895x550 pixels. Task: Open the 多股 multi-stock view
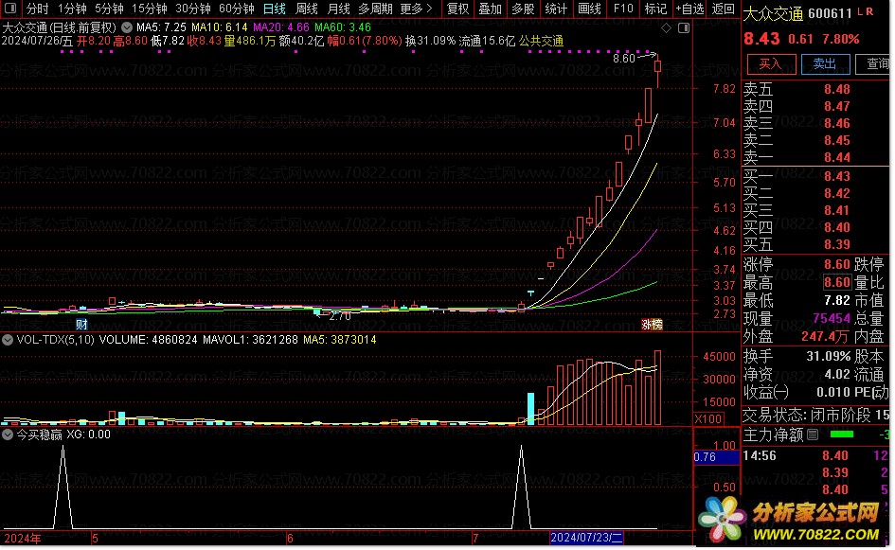[x=523, y=9]
